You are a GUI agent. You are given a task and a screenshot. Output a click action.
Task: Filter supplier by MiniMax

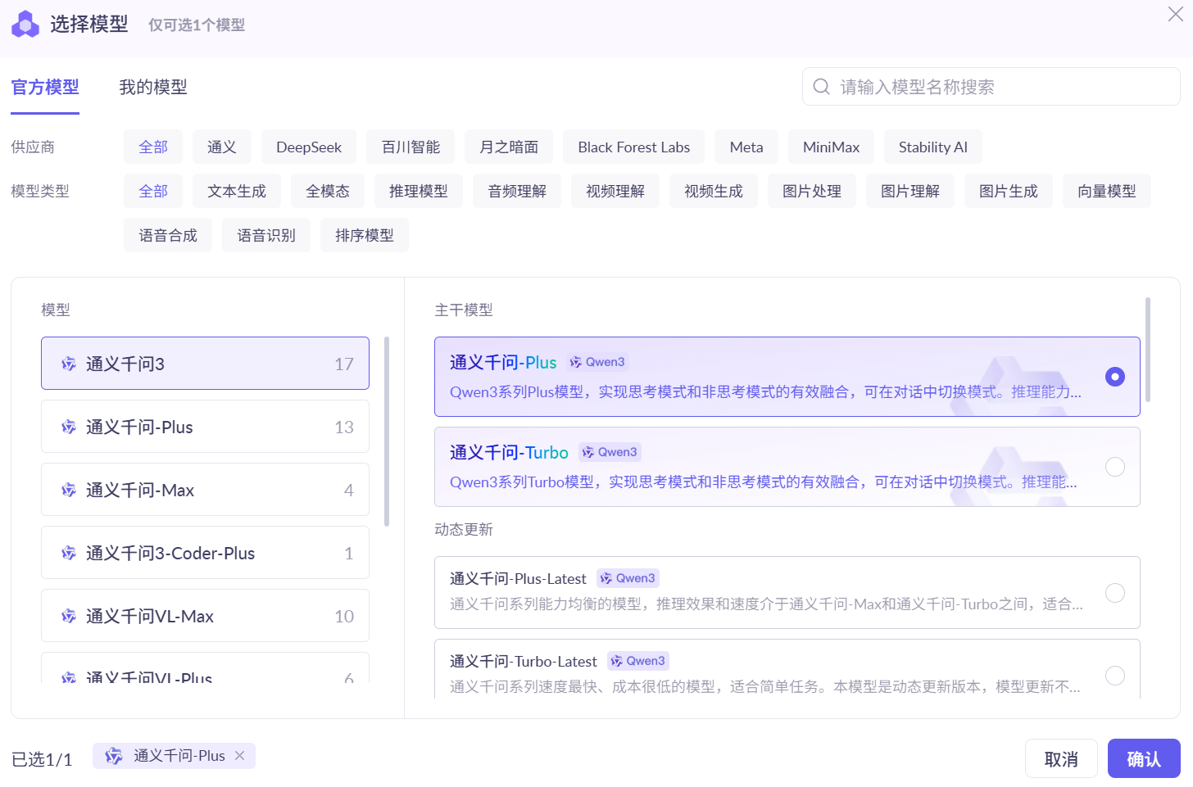[x=831, y=147]
